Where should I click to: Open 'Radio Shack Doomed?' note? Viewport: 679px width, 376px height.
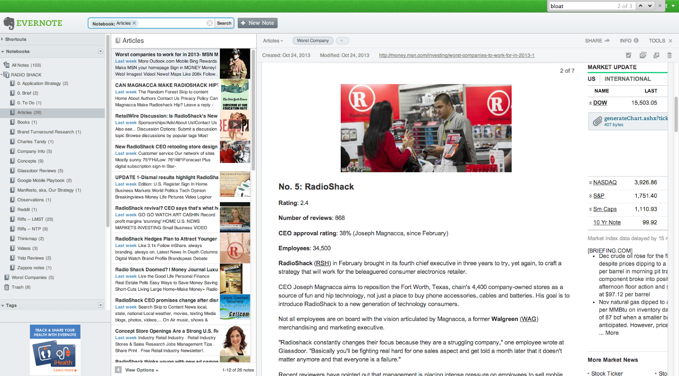click(x=181, y=279)
